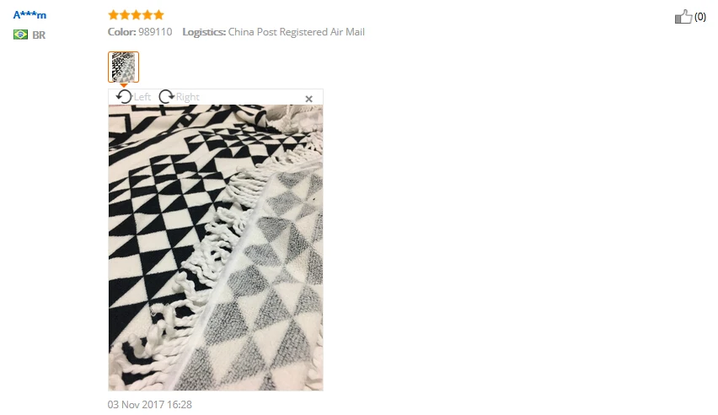Rotate the photo left using counterclockwise arrow

pos(124,97)
